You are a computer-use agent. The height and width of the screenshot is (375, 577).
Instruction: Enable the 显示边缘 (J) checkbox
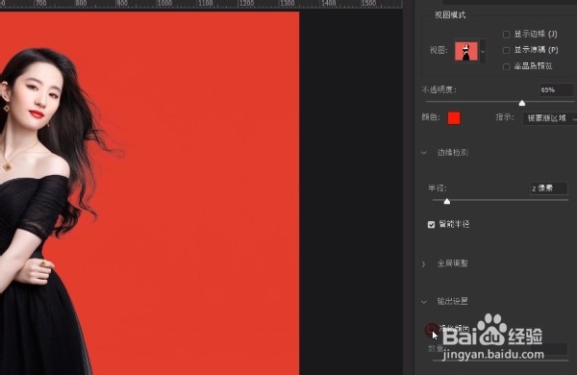click(507, 35)
